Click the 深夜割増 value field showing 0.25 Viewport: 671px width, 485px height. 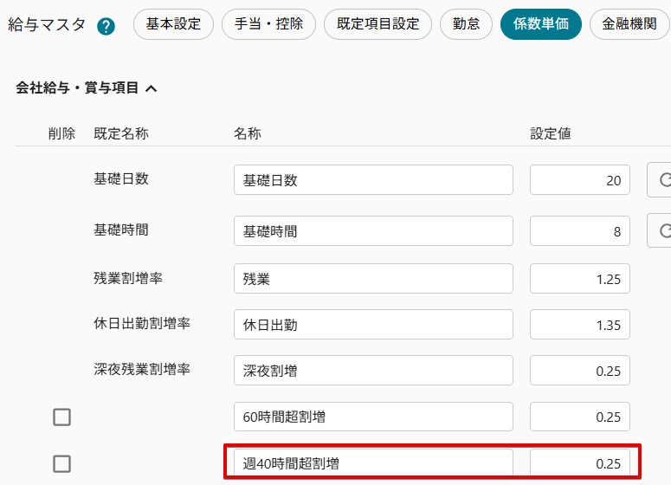(580, 371)
